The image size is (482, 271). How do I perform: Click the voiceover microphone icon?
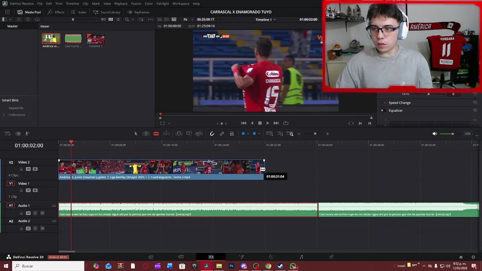pos(27,134)
